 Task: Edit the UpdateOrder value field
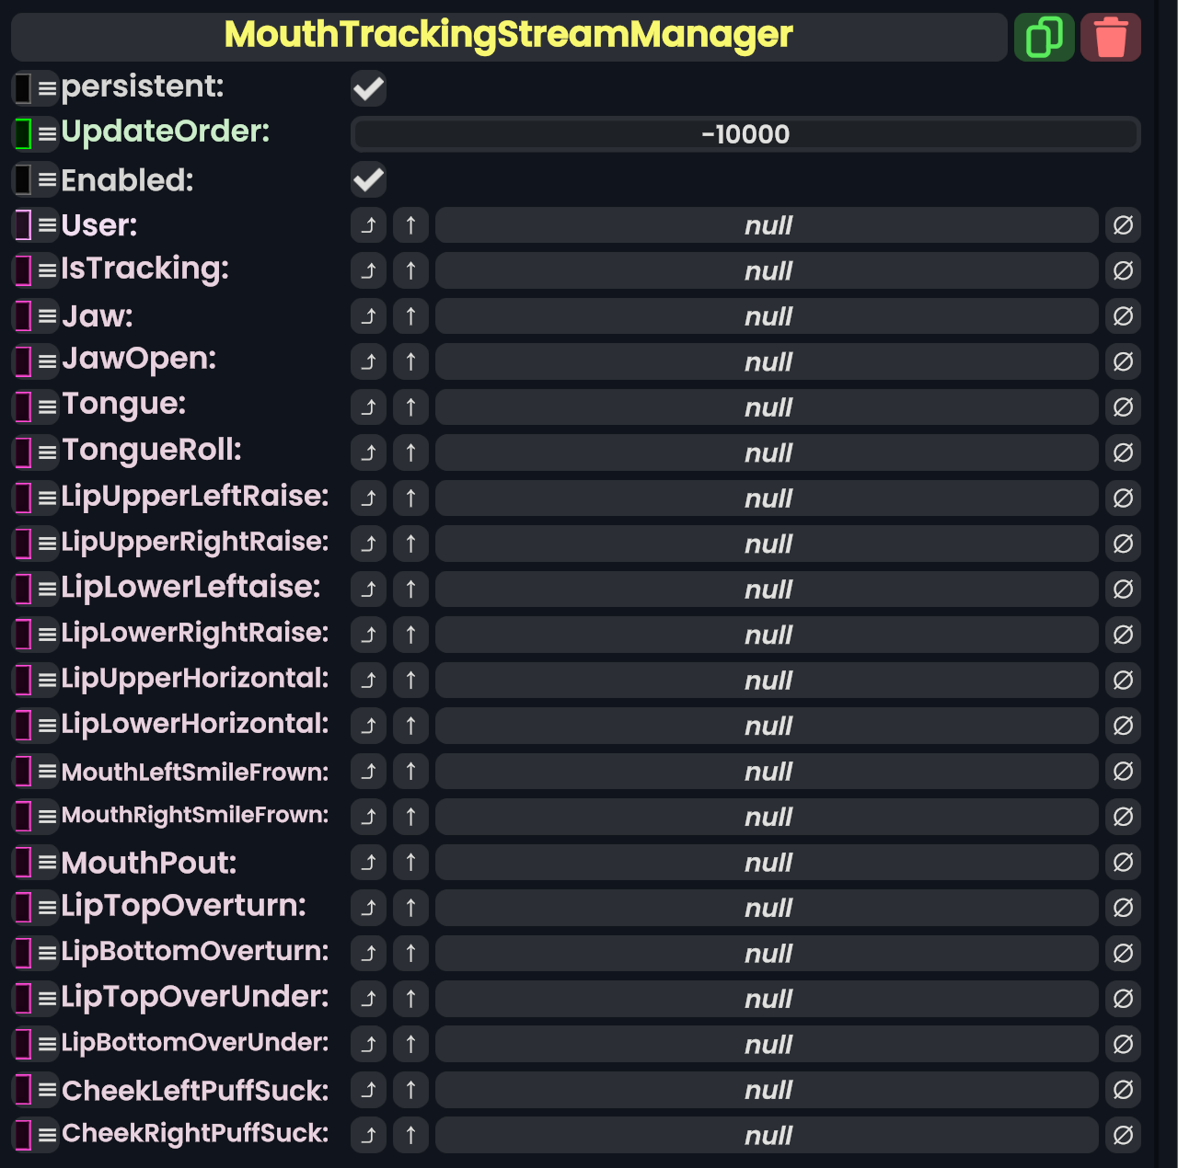pos(745,134)
